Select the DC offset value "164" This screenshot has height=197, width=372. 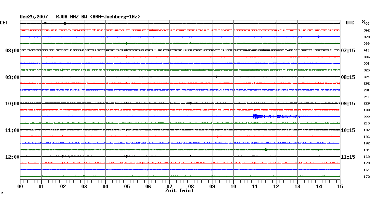367,170
